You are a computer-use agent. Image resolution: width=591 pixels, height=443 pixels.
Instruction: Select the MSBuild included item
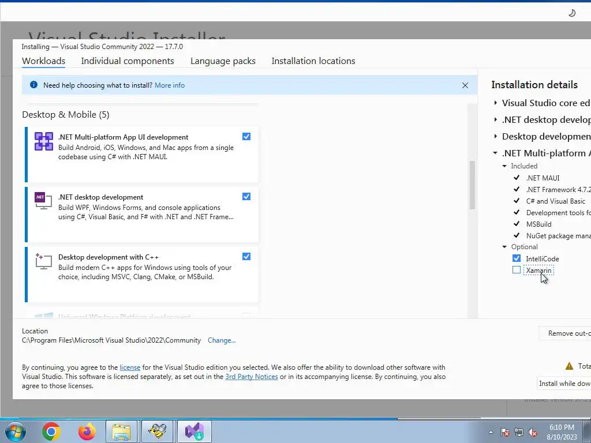[x=538, y=224]
